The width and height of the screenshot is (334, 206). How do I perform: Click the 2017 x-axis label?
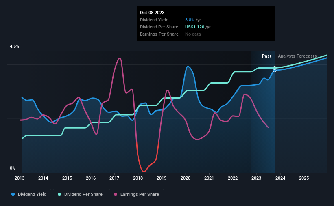114,178
